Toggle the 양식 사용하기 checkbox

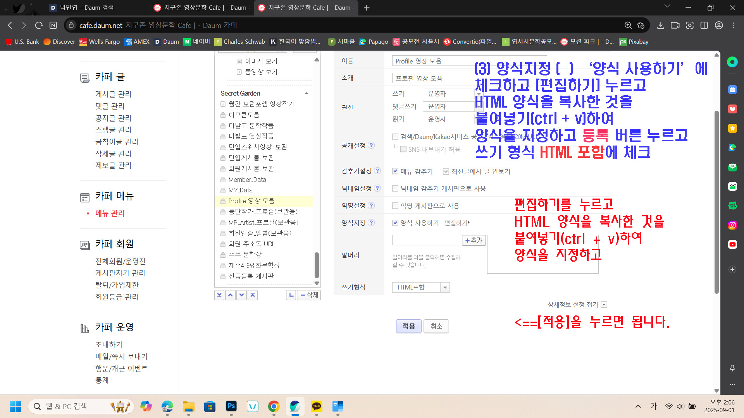tap(395, 223)
